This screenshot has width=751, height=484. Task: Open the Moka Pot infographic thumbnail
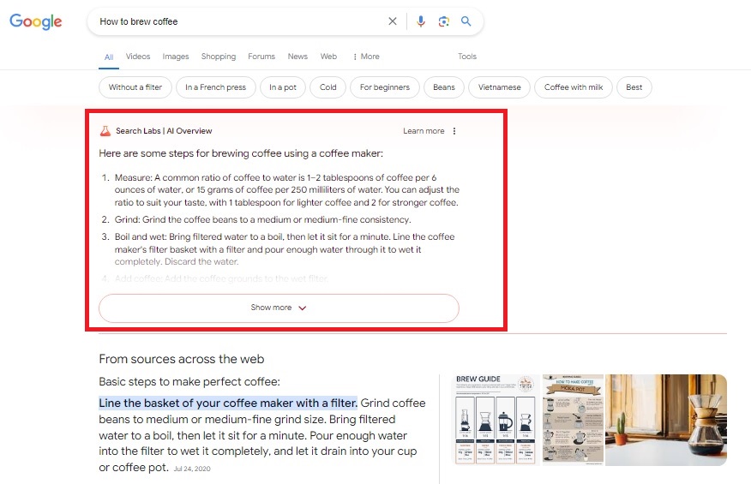coord(573,420)
